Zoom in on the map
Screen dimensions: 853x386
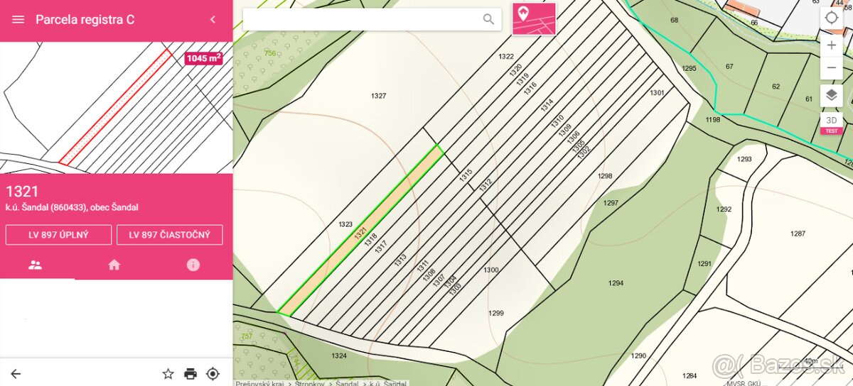coord(831,45)
